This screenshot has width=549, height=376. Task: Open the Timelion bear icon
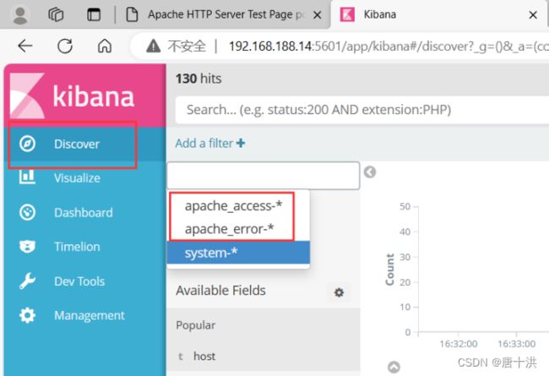click(x=27, y=247)
